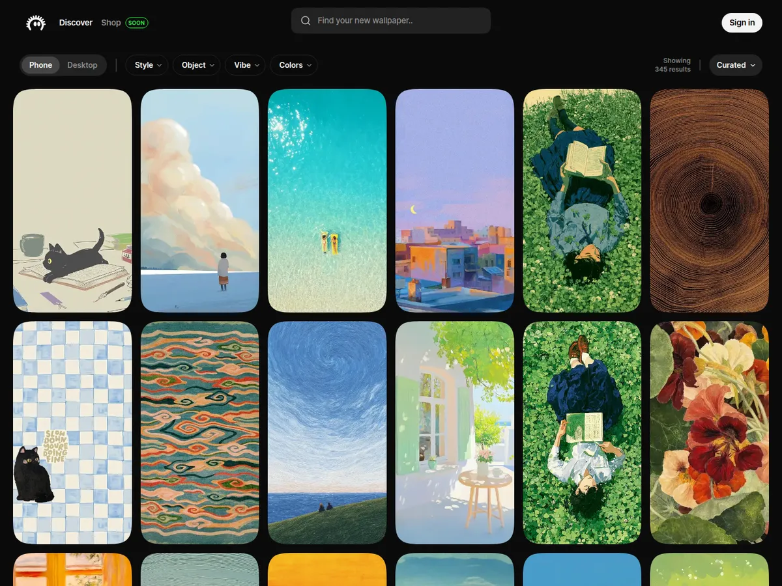Click the search magnifier icon
Screen dimensions: 782x586
(306, 21)
